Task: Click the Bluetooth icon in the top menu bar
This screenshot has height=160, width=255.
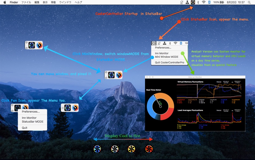Action: pos(198,2)
